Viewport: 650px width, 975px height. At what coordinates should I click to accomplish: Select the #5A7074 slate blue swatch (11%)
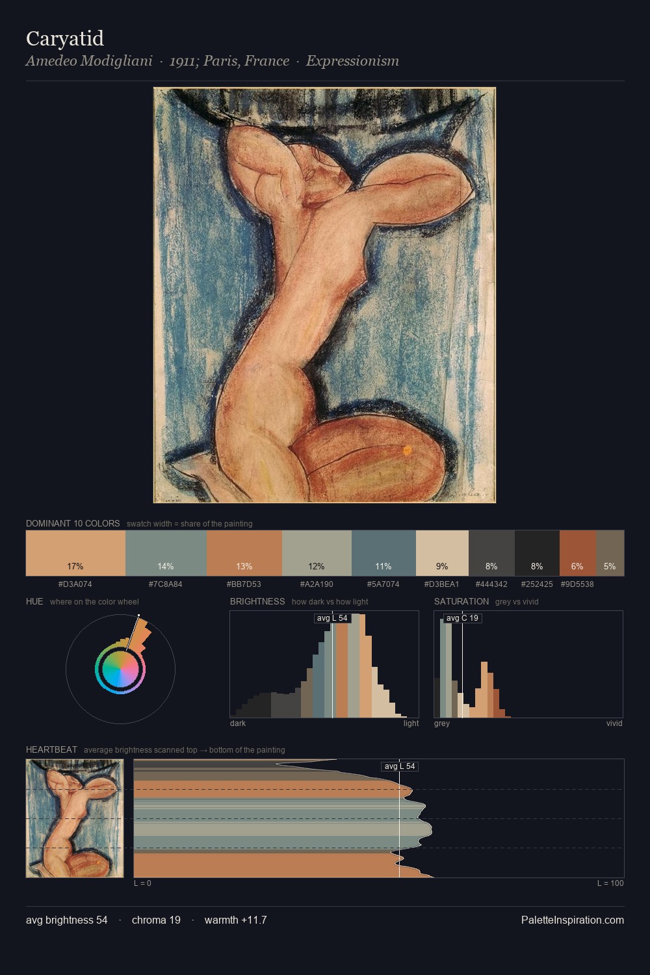pos(383,553)
